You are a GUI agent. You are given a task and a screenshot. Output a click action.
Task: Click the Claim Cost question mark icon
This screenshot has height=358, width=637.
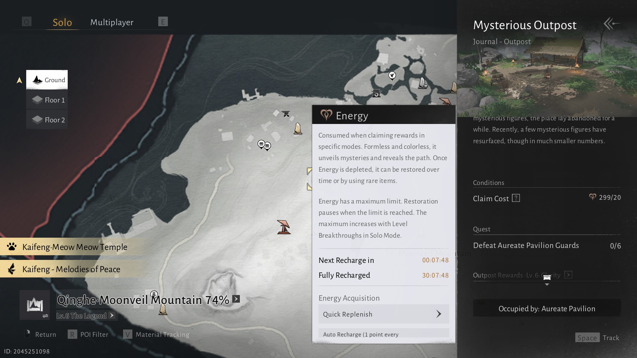(516, 198)
